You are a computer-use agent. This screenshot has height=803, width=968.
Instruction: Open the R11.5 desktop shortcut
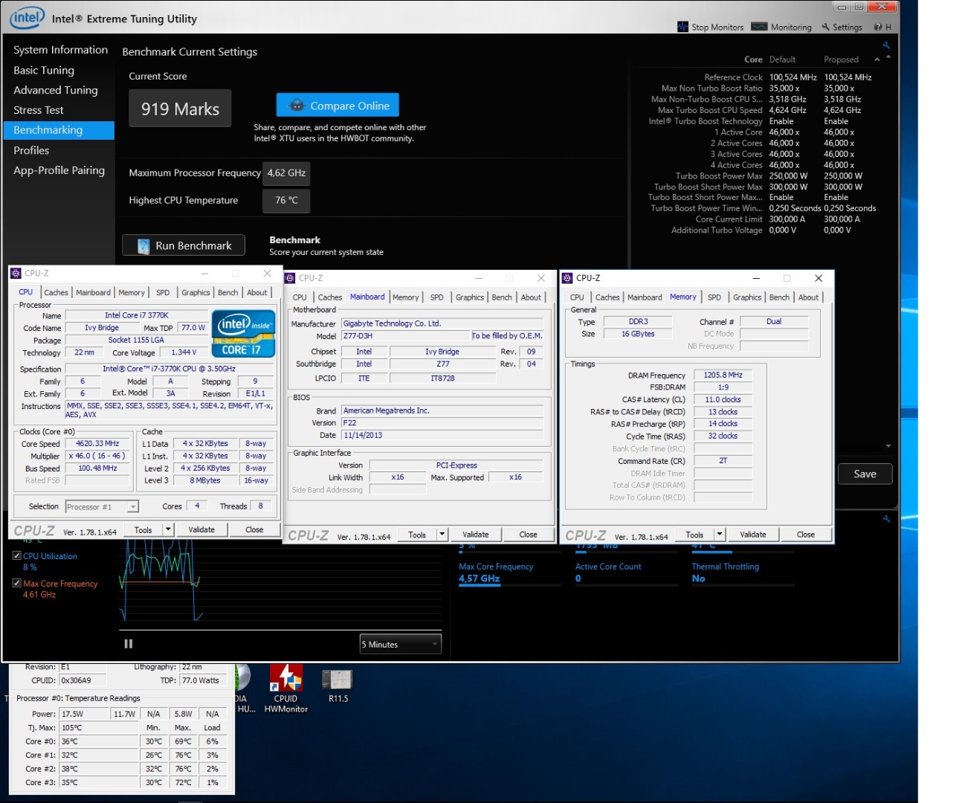(x=338, y=686)
